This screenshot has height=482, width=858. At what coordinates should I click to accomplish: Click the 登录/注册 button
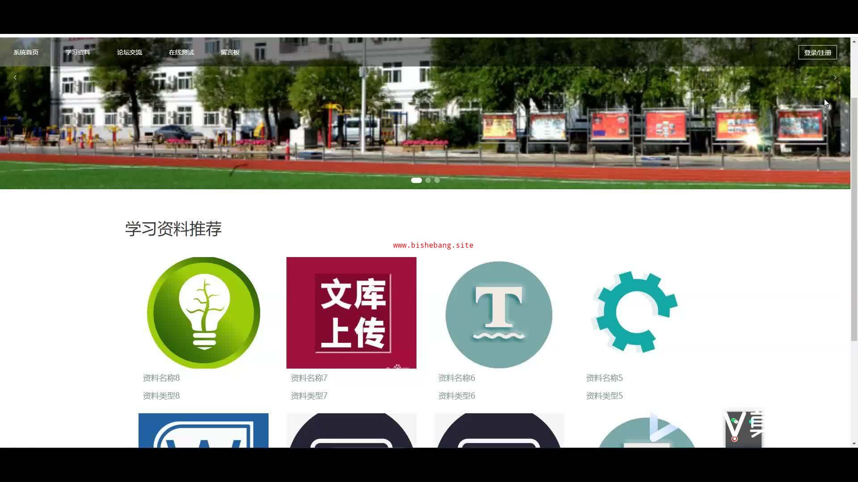click(x=817, y=52)
